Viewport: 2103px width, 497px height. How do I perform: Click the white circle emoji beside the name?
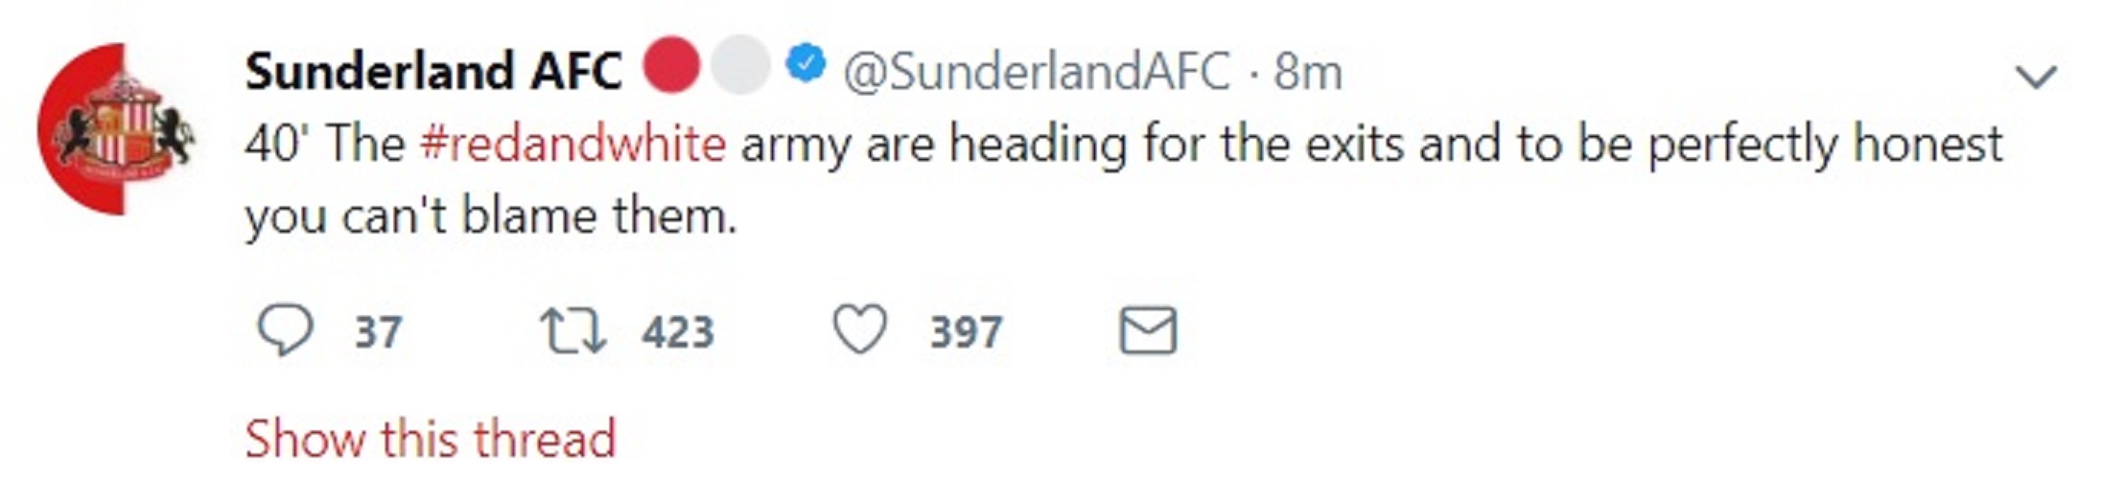click(741, 65)
